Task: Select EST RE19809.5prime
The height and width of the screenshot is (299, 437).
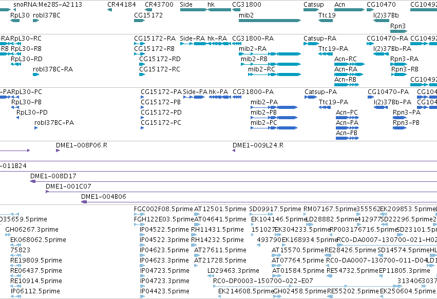Action: 36,261
